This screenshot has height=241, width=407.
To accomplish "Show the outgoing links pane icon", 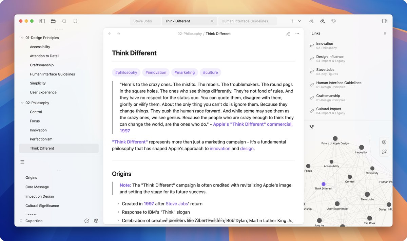I will click(x=323, y=21).
